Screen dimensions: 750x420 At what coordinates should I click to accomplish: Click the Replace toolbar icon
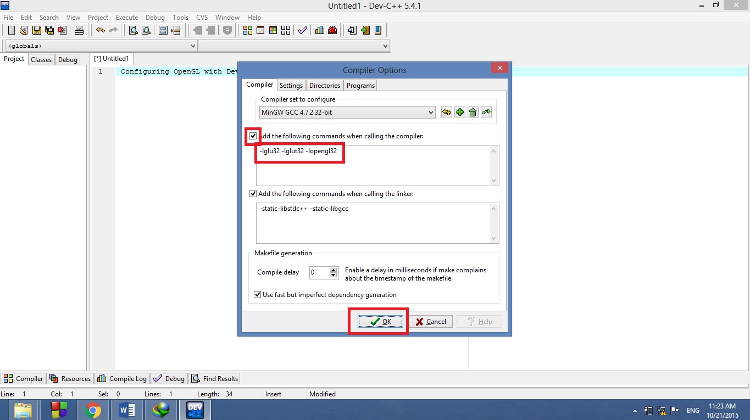pyautogui.click(x=146, y=30)
